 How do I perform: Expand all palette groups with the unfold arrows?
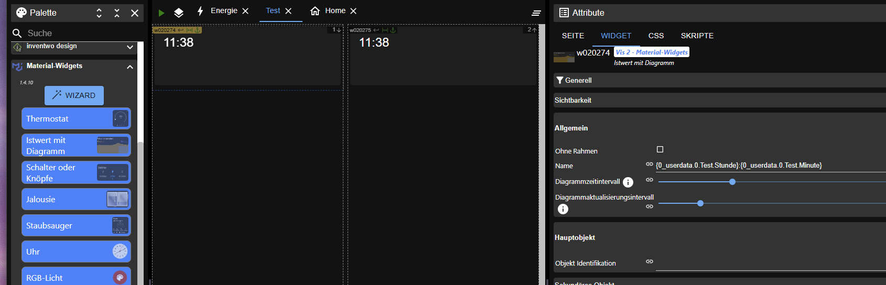[99, 13]
